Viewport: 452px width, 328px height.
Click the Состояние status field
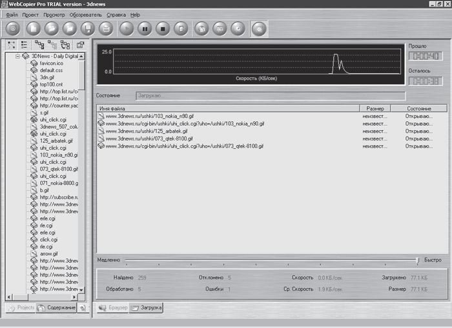coord(271,95)
